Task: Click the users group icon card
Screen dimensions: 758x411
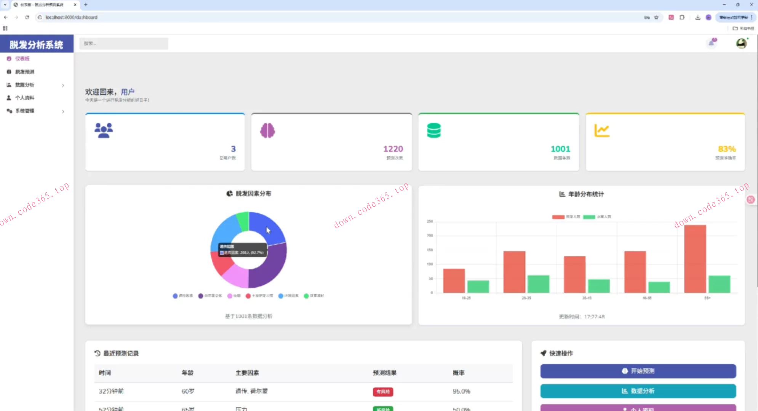Action: pos(104,131)
